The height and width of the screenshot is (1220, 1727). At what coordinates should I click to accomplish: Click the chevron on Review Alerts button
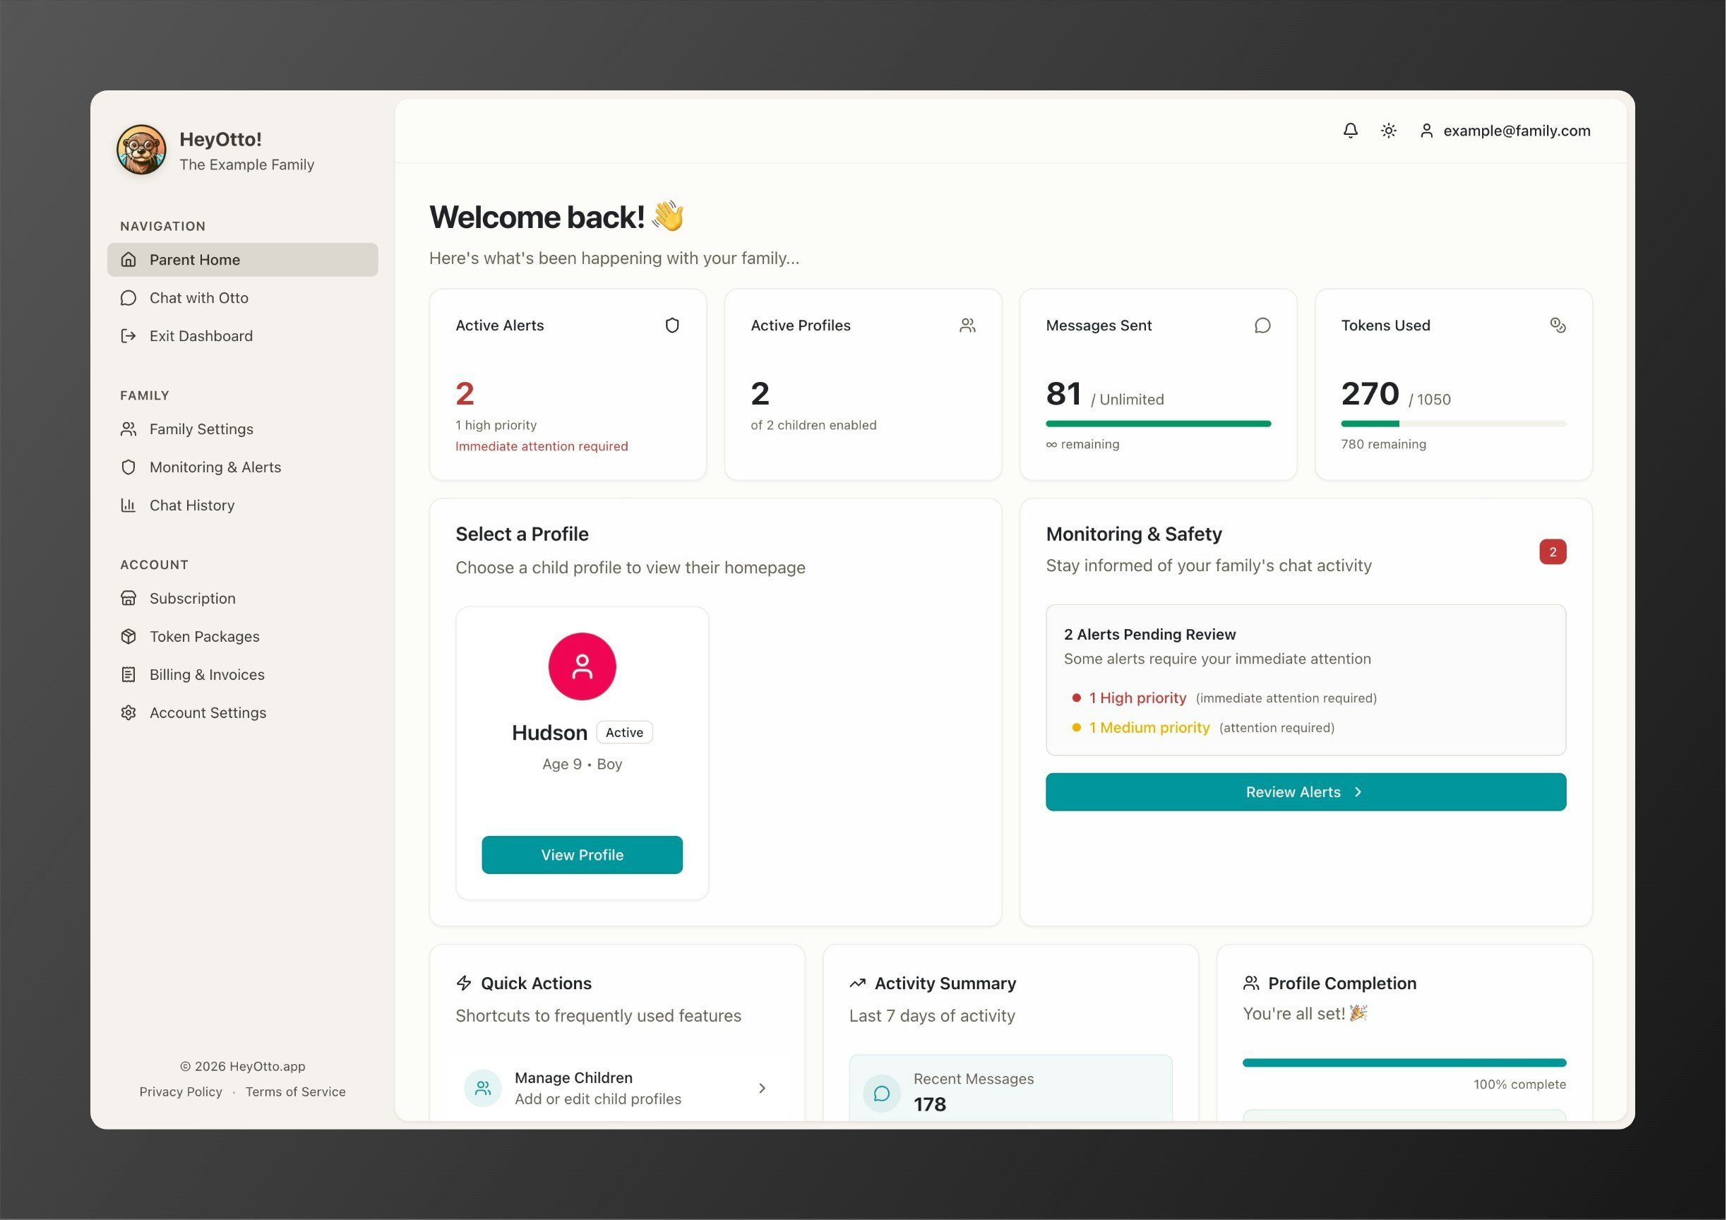point(1358,792)
